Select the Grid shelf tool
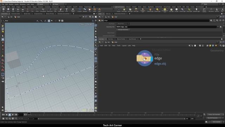The height and width of the screenshot is (127, 225). 22,10
